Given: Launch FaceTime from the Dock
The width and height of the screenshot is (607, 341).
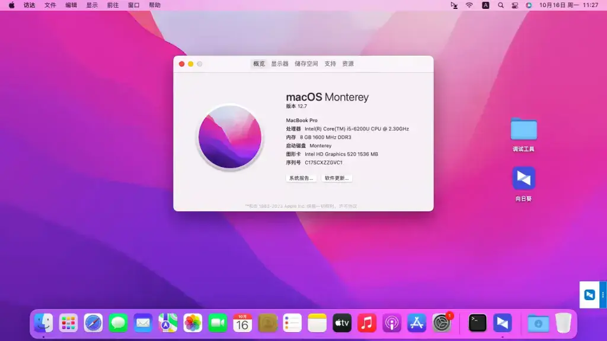Looking at the screenshot, I should (218, 323).
